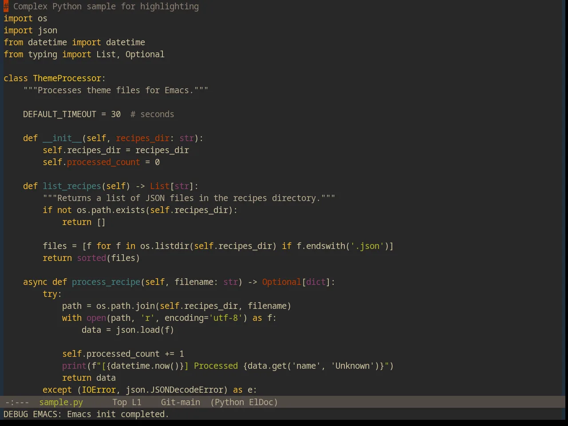568x426 pixels.
Task: Click the -:--- buffer status flags
Action: [x=17, y=402]
